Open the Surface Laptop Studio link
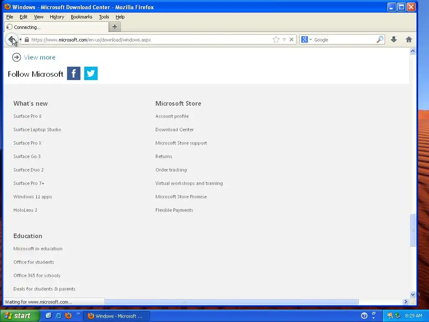 (37, 130)
